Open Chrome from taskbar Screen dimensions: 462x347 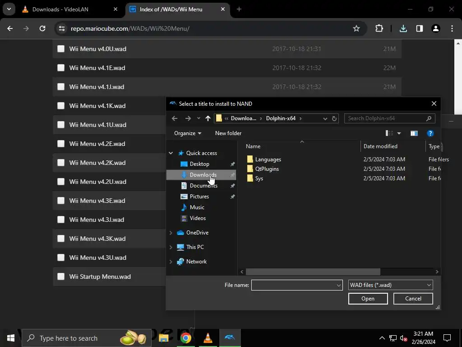pos(185,338)
